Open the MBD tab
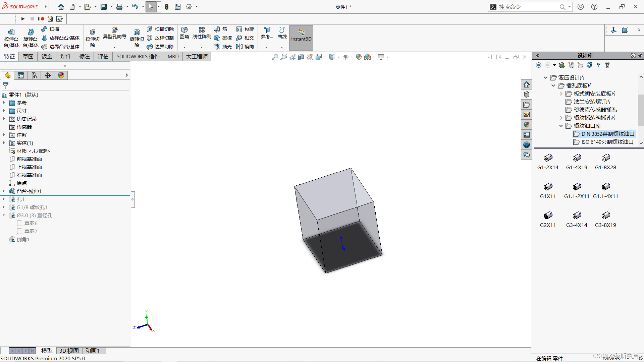Viewport: 644px width, 362px height. [173, 57]
